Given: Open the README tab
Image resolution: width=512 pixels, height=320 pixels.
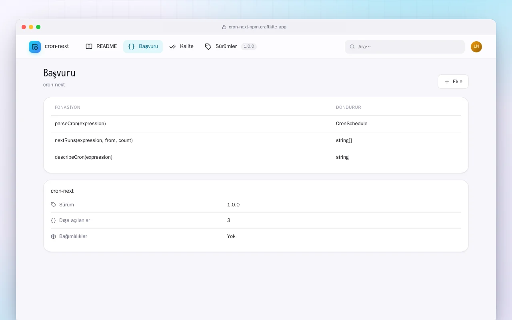Looking at the screenshot, I should [x=101, y=46].
